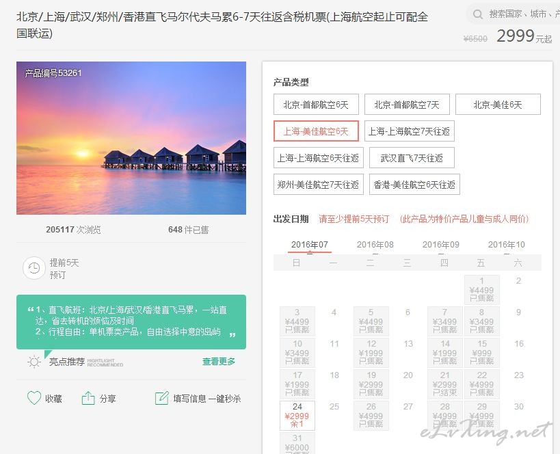Click the 205117 次浏览 view count
This screenshot has width=560, height=454.
tap(73, 230)
